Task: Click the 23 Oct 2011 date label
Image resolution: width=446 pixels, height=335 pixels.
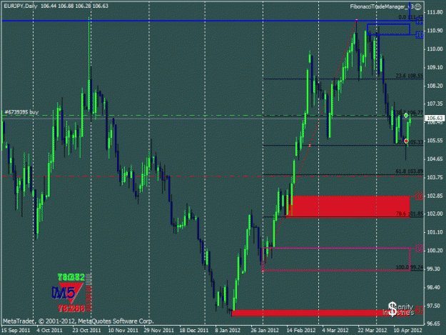Action: coord(86,330)
